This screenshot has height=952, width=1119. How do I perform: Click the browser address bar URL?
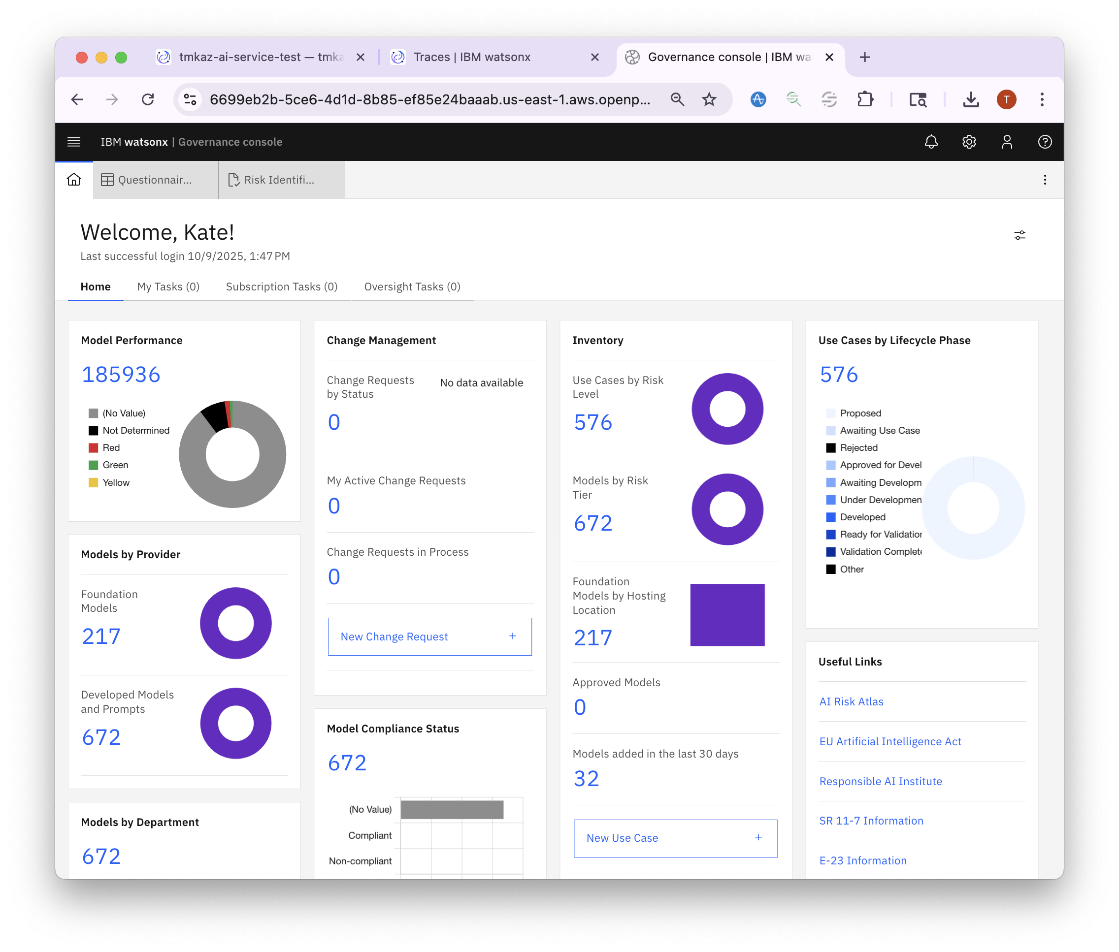tap(429, 99)
